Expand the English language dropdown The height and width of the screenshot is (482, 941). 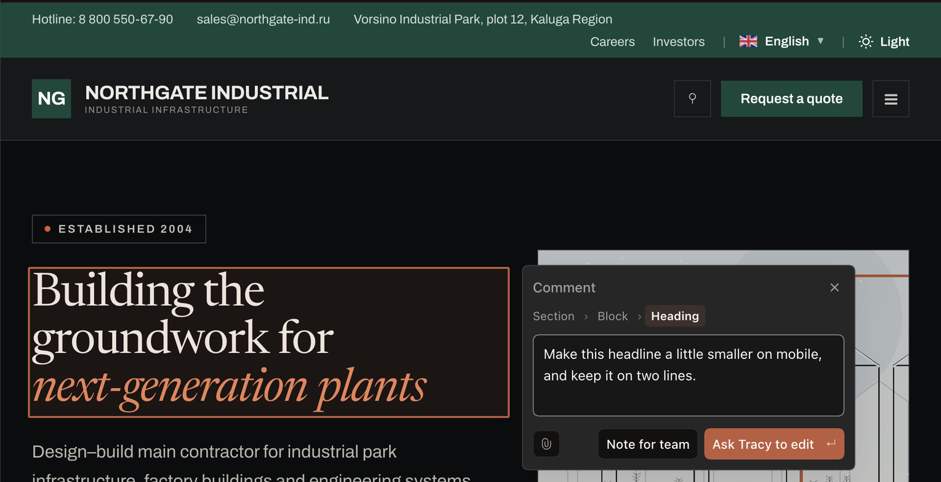coord(782,41)
